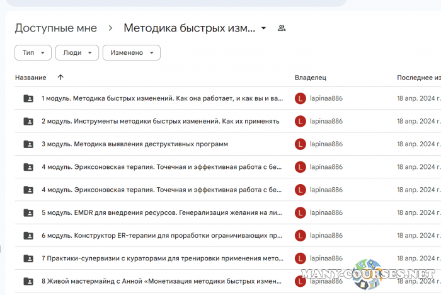The image size is (441, 295).
Task: Click folder icon of 7 Практики-супервизии row
Action: [x=28, y=258]
